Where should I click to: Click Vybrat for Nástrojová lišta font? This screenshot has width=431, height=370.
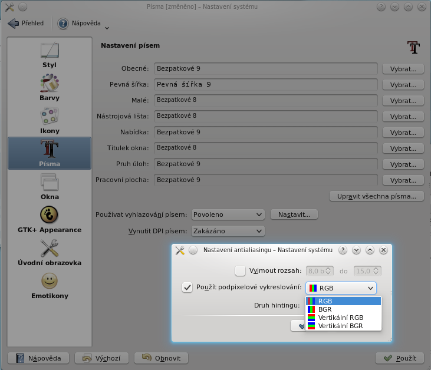coord(403,117)
